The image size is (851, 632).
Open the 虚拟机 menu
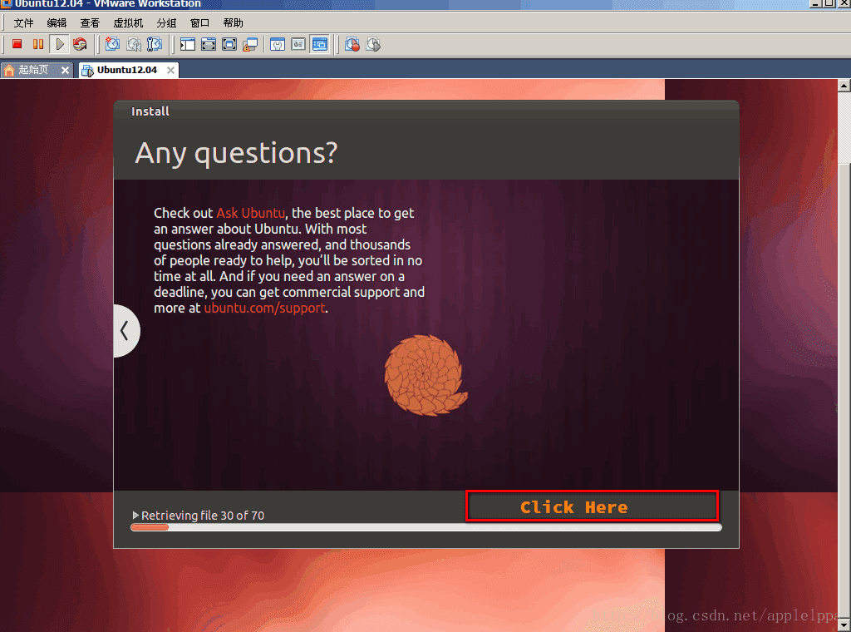pyautogui.click(x=128, y=22)
